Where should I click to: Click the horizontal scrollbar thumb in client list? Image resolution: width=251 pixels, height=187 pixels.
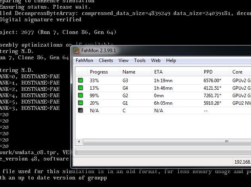167,142
